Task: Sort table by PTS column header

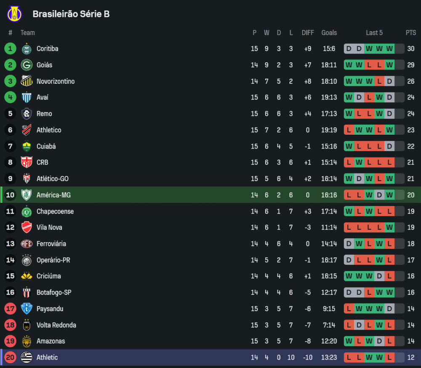Action: 410,33
